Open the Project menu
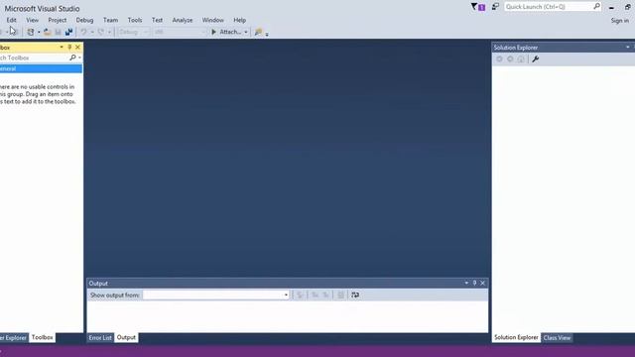This screenshot has width=635, height=357. pos(58,20)
